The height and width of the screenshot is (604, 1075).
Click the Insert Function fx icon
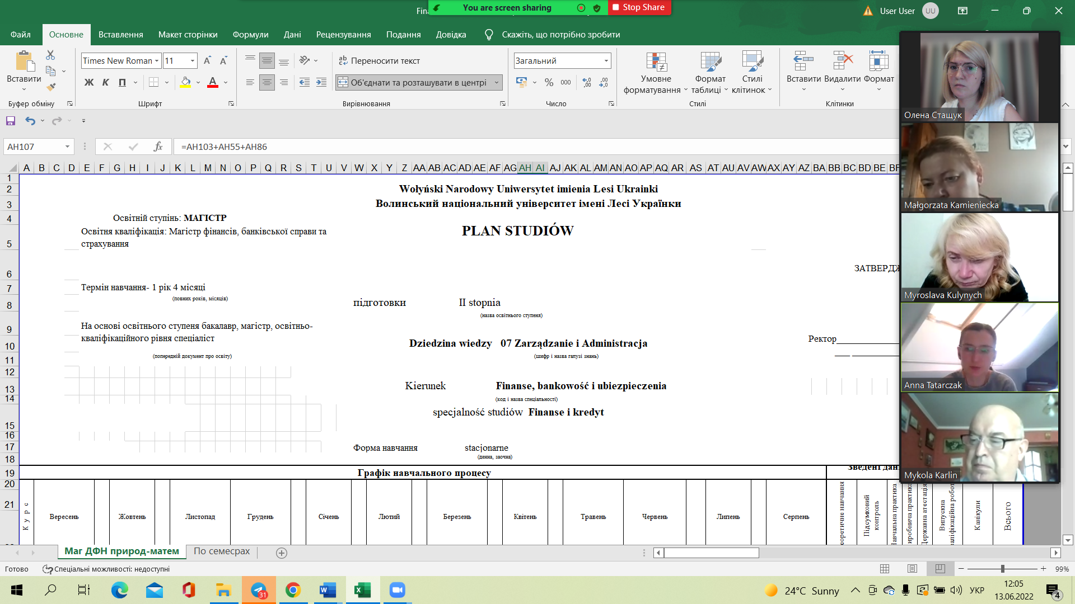point(158,147)
